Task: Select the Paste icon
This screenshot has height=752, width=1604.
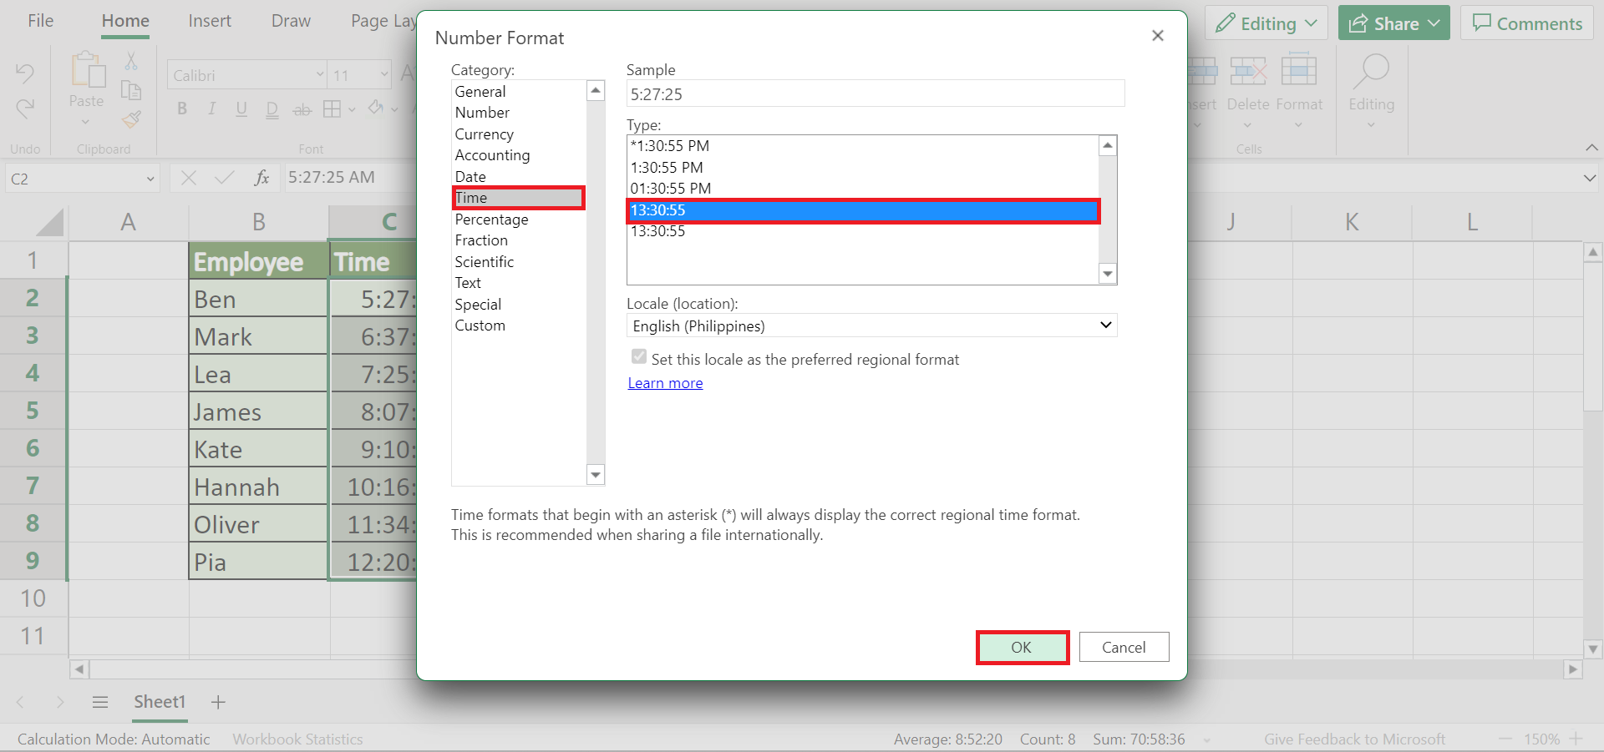Action: (x=86, y=82)
